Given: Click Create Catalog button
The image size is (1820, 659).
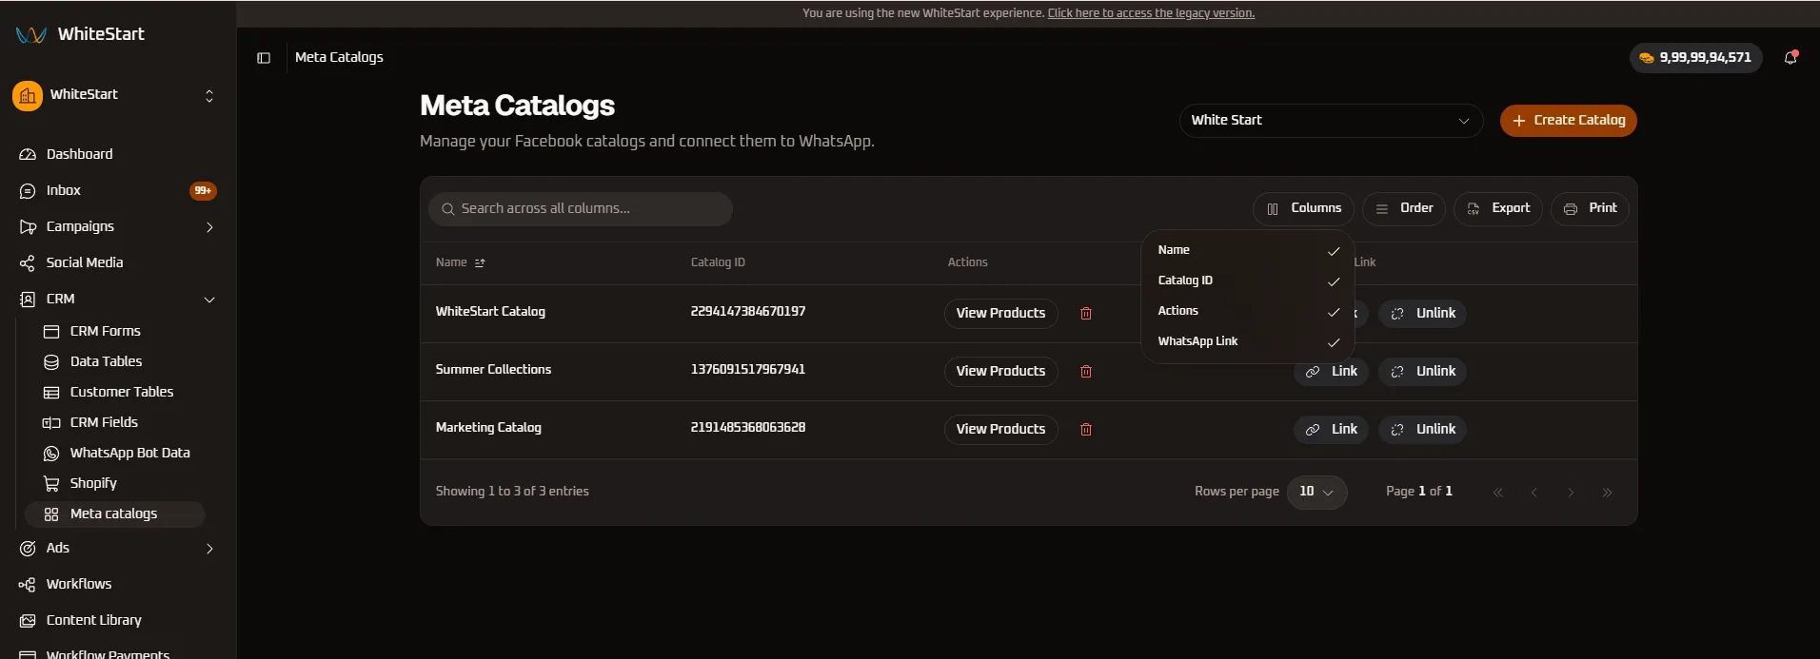Looking at the screenshot, I should coord(1569,121).
